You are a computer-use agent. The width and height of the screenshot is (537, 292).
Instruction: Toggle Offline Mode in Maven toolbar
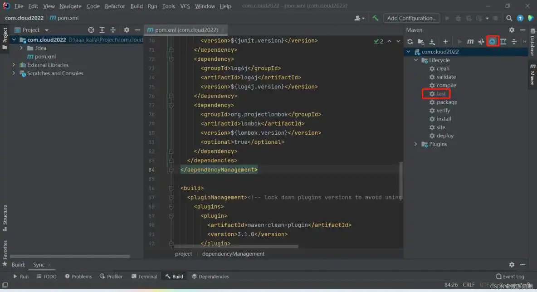click(481, 42)
